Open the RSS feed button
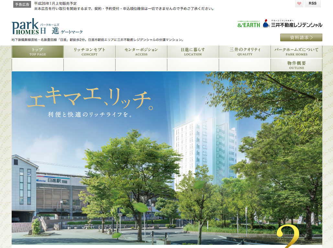 pos(312,4)
